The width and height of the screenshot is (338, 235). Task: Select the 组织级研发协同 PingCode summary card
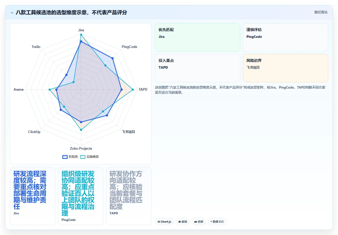[x=81, y=196]
